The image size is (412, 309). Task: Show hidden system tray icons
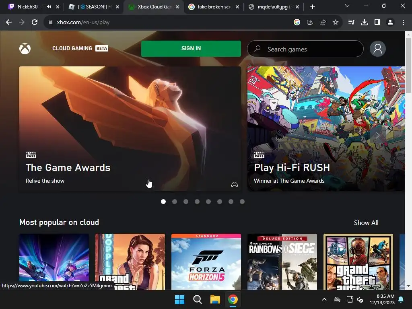(324, 299)
